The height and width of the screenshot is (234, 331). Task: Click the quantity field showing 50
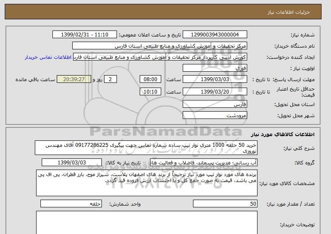tap(225, 204)
